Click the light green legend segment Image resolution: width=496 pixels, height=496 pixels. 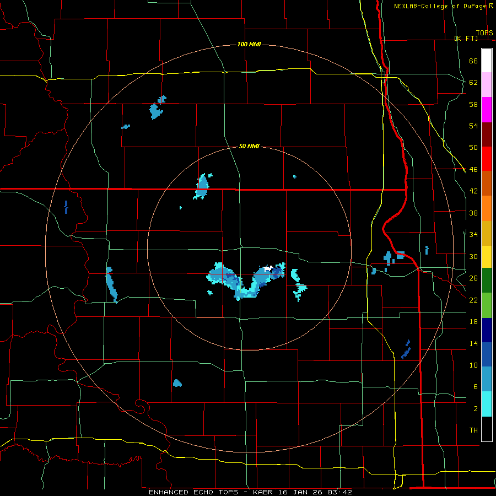(x=487, y=305)
